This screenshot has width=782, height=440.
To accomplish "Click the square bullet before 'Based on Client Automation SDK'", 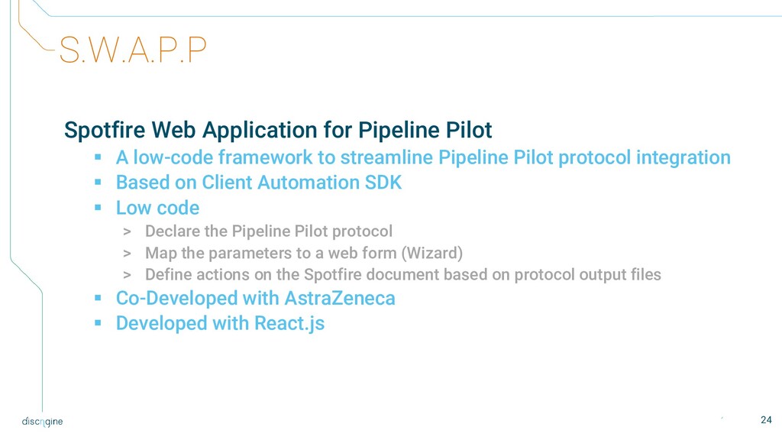I will tap(98, 183).
